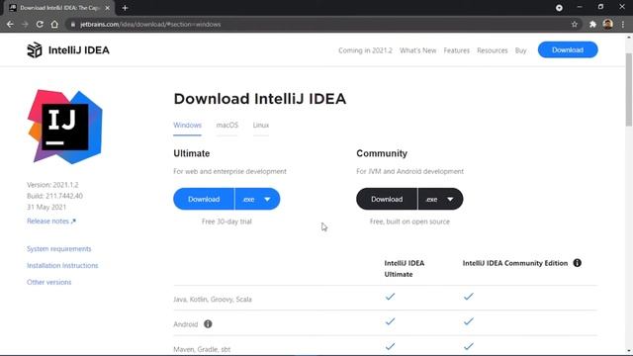Open Coming in 2021.2 menu item
The width and height of the screenshot is (633, 356).
pos(365,50)
